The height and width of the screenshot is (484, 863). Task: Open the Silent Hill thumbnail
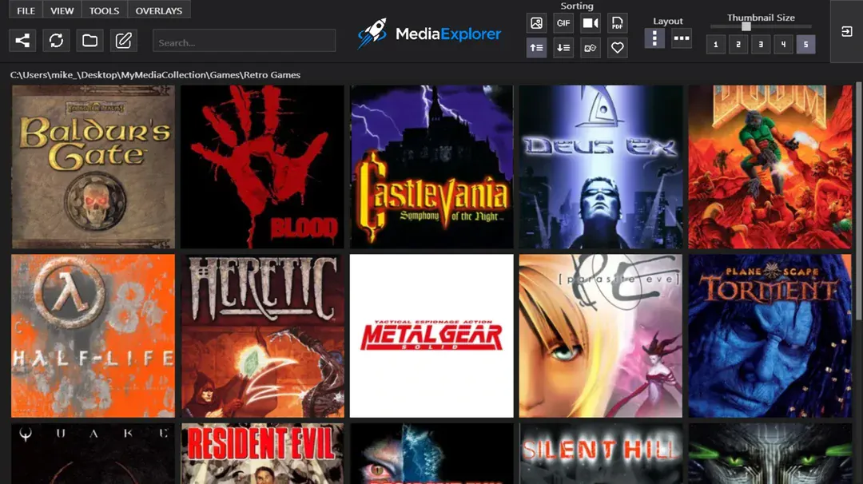600,454
